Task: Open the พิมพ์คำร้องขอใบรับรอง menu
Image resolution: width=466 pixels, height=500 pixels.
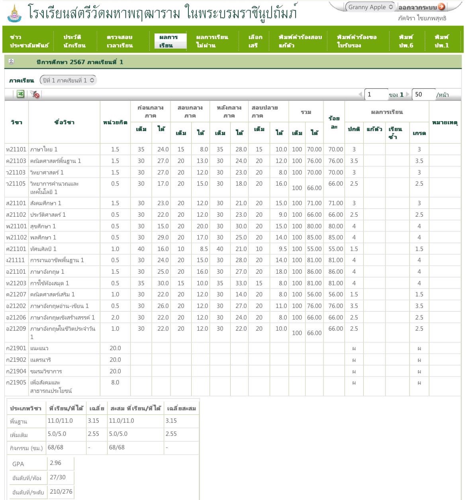Action: click(356, 41)
